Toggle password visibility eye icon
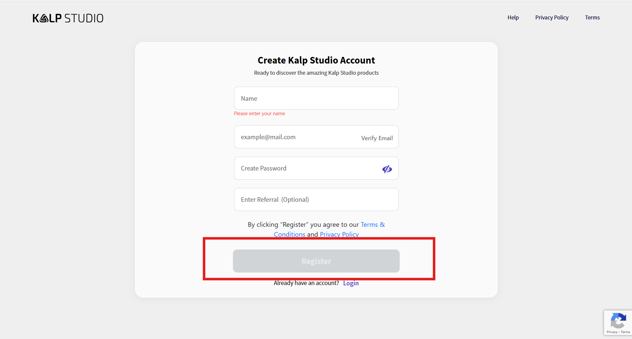The image size is (632, 339). pos(387,169)
